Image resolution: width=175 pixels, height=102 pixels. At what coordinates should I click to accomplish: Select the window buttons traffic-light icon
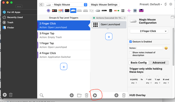point(117,11)
